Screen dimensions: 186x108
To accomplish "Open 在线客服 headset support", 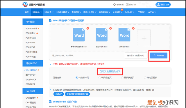I will tap(118, 5).
